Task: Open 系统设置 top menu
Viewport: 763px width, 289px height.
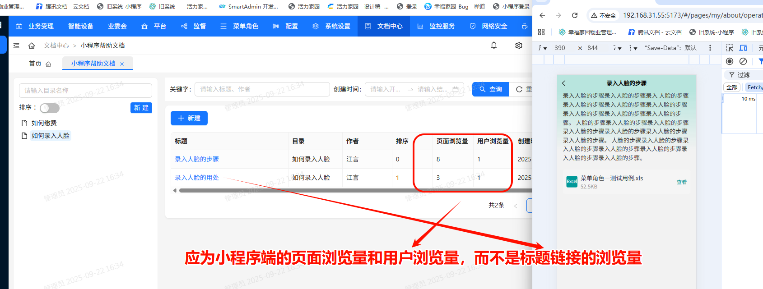Action: (x=331, y=26)
